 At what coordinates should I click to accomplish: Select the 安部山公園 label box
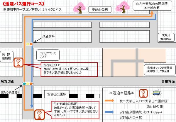tap(100, 10)
